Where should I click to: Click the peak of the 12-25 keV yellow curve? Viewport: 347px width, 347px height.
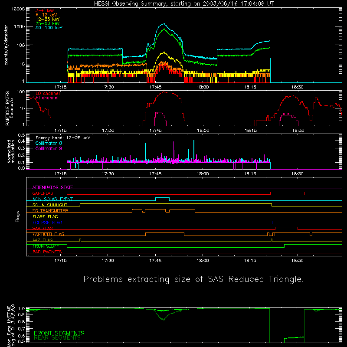pyautogui.click(x=164, y=52)
